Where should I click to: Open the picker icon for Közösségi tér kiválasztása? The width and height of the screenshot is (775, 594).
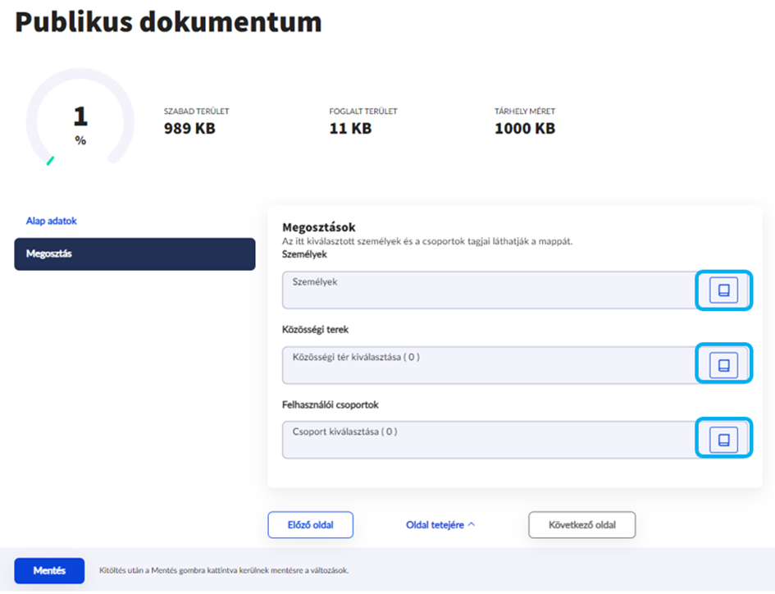[723, 365]
